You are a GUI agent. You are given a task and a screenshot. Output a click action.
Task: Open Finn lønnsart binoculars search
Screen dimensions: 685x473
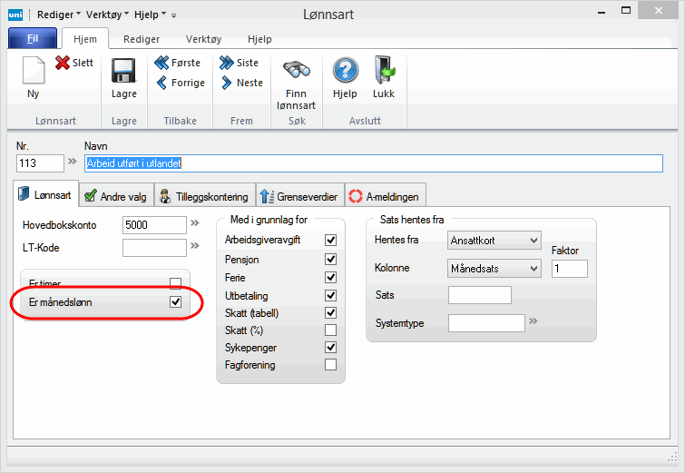pyautogui.click(x=297, y=72)
